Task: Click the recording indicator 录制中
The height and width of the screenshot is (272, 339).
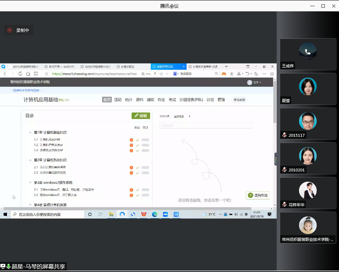Action: pos(19,30)
